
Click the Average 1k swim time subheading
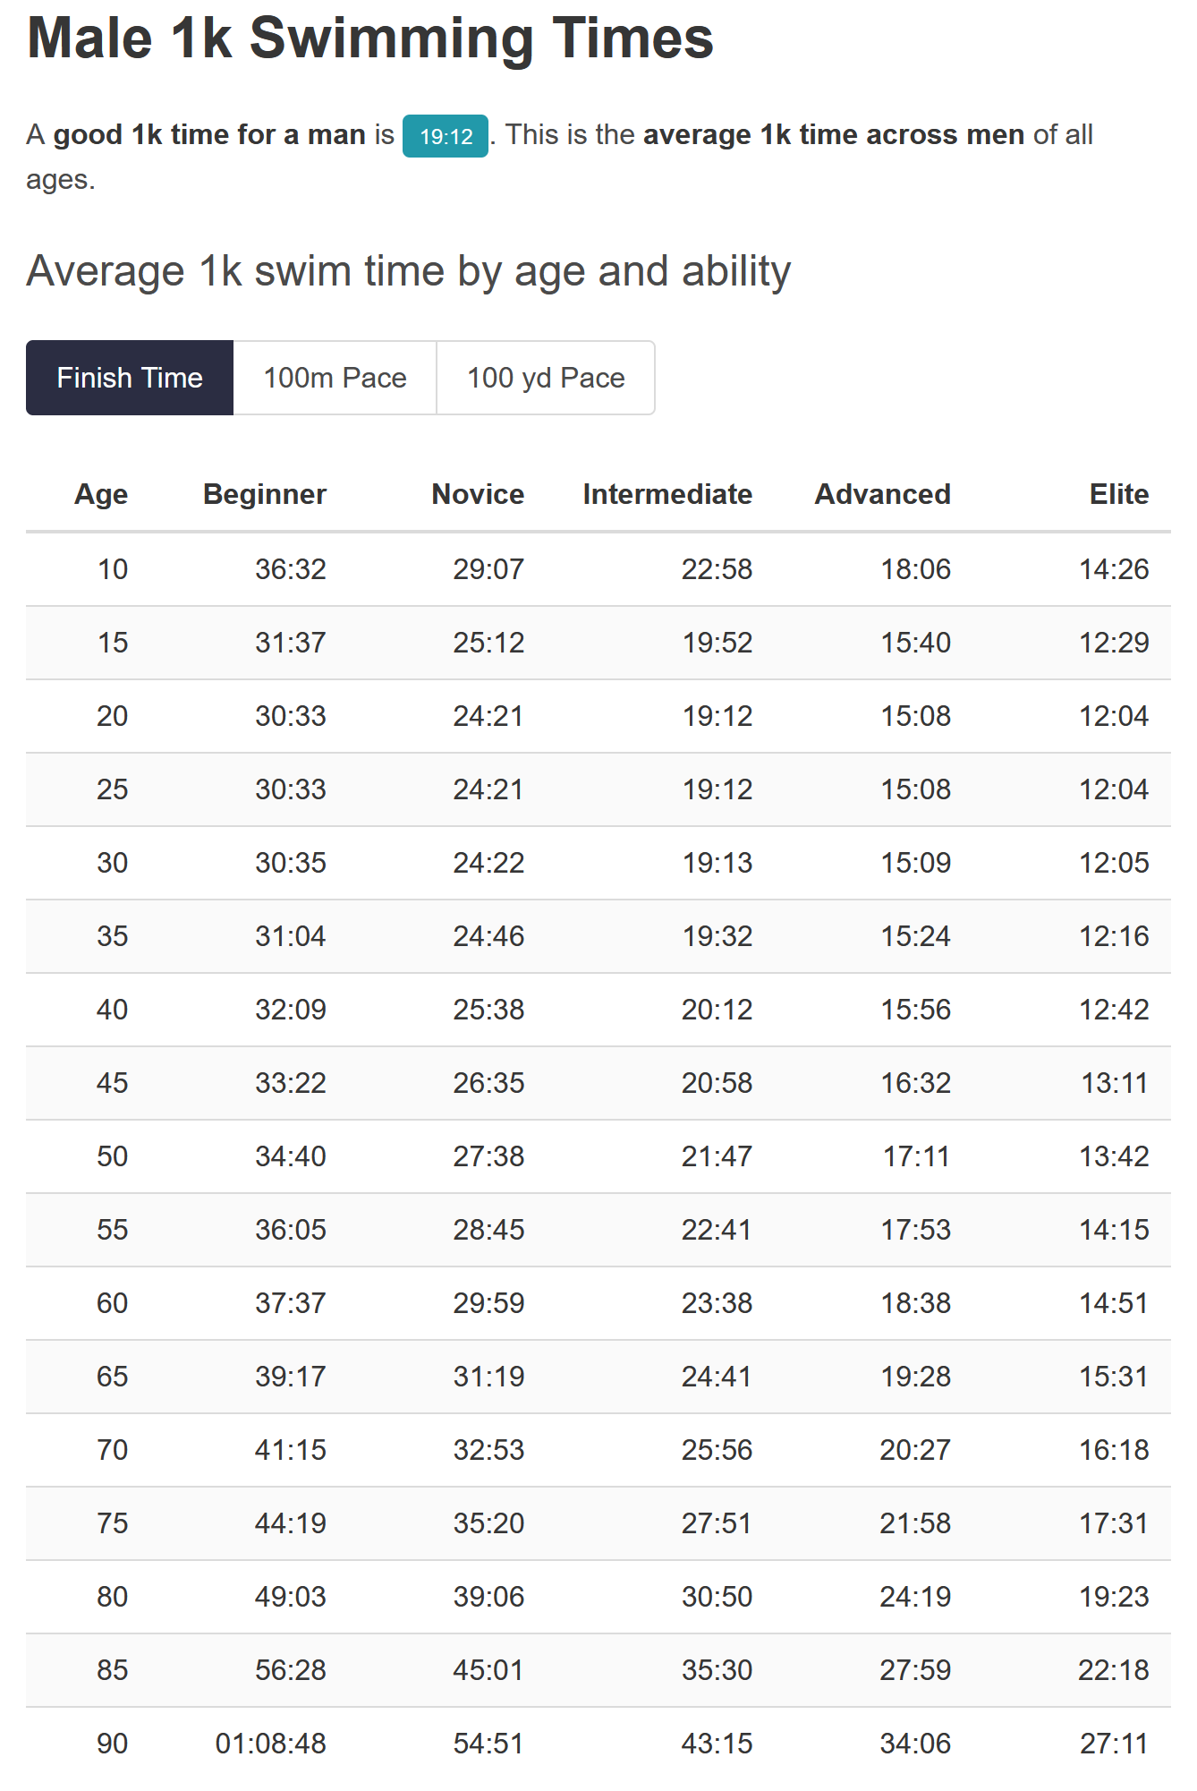[409, 271]
